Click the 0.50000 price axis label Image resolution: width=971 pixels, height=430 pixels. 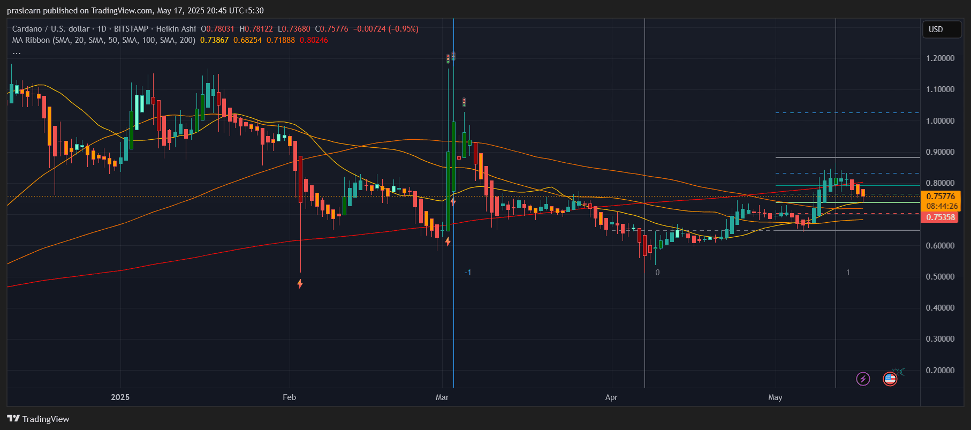pos(940,277)
